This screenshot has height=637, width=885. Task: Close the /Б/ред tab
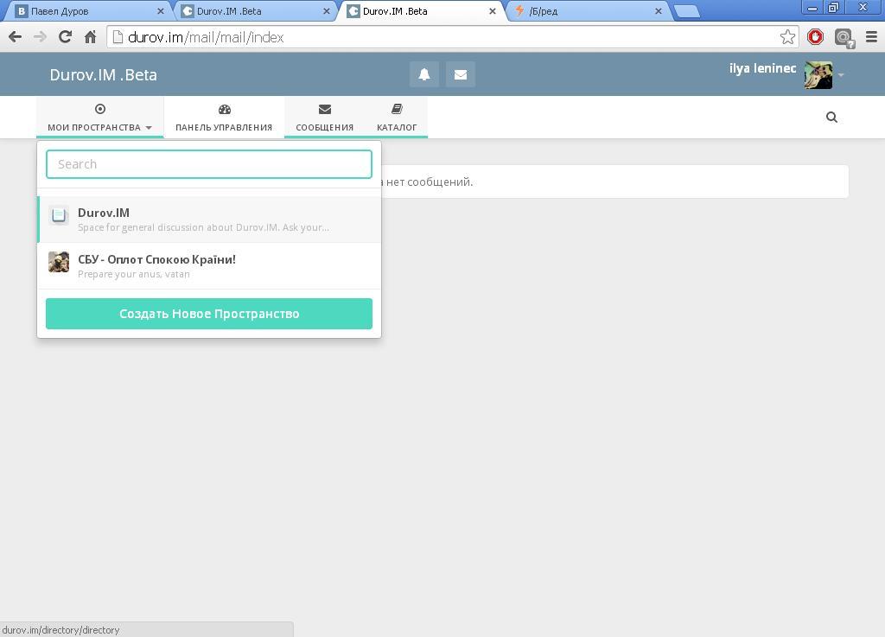pyautogui.click(x=658, y=11)
